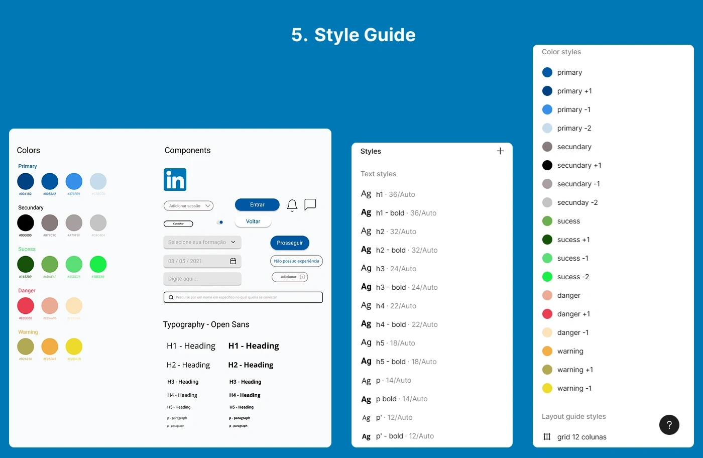Click the LinkedIn logo icon
The image size is (703, 458).
pyautogui.click(x=175, y=179)
